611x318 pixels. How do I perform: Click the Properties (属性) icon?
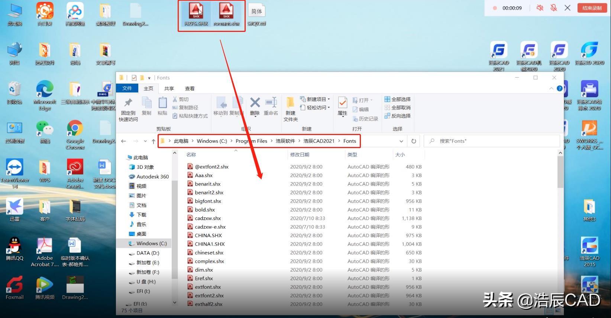coord(343,102)
